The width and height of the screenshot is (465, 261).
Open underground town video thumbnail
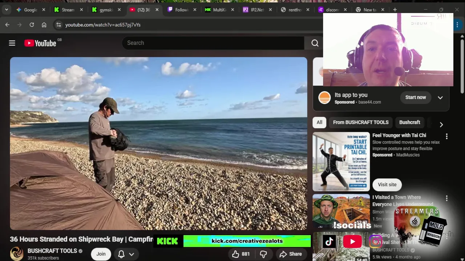click(x=341, y=212)
